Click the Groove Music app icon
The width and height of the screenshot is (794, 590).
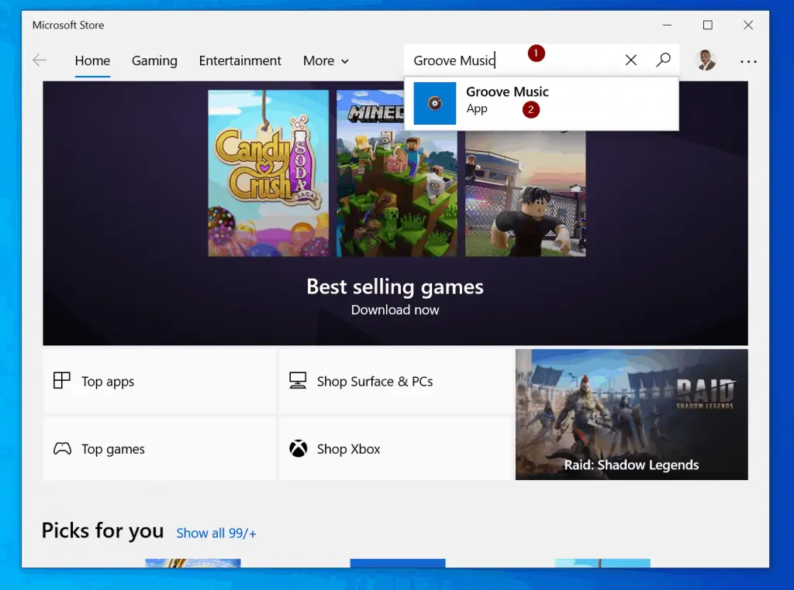coord(434,104)
